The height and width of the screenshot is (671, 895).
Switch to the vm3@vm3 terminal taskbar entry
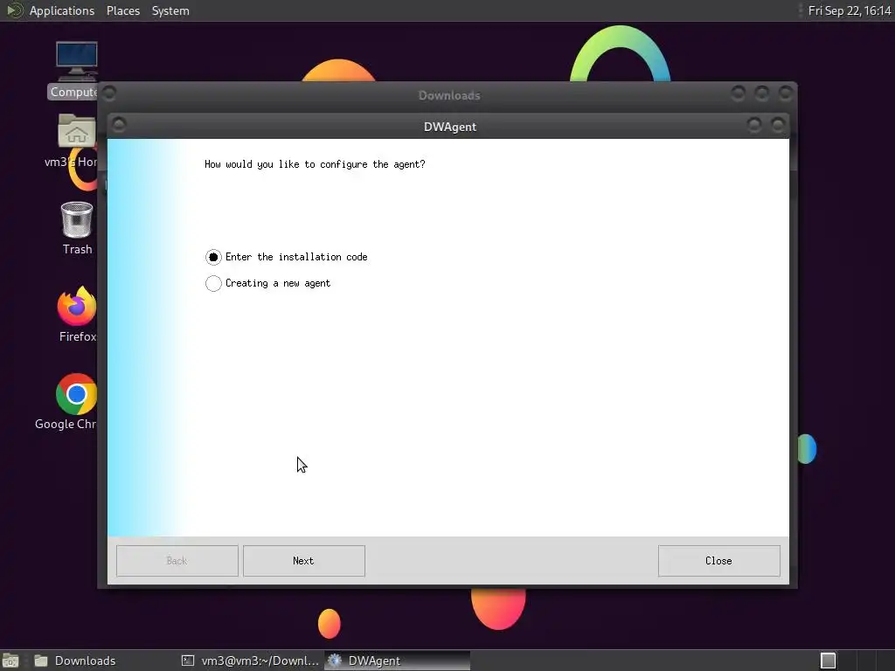click(x=250, y=661)
